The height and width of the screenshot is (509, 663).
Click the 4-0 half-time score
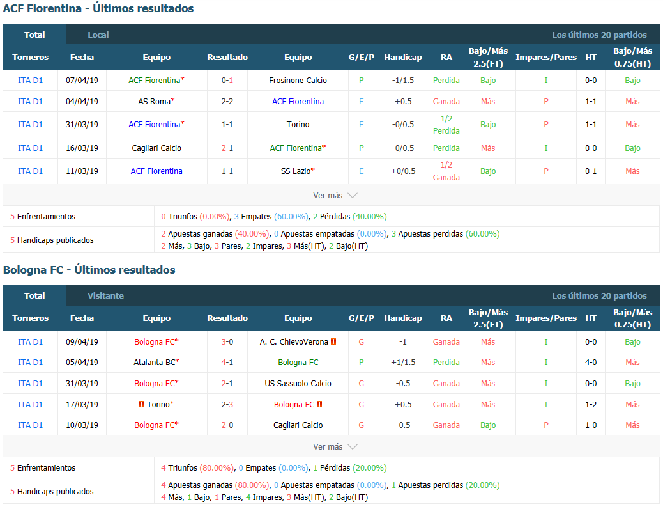(x=591, y=362)
